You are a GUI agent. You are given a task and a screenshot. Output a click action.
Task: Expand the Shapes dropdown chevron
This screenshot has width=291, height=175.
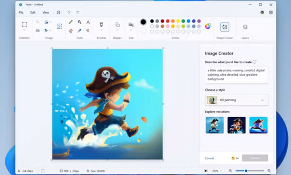(x=117, y=30)
